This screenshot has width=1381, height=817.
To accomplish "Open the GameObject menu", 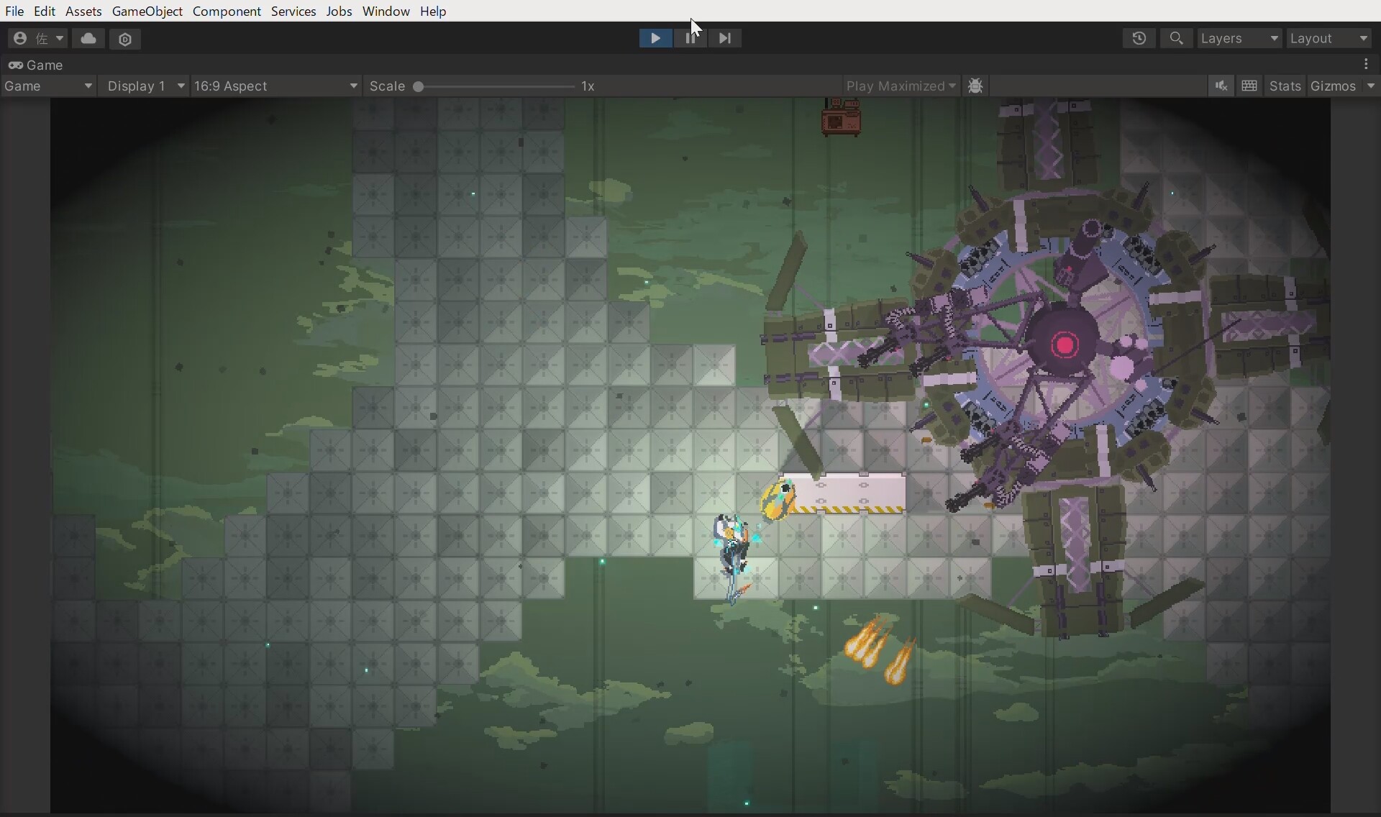I will pyautogui.click(x=147, y=11).
